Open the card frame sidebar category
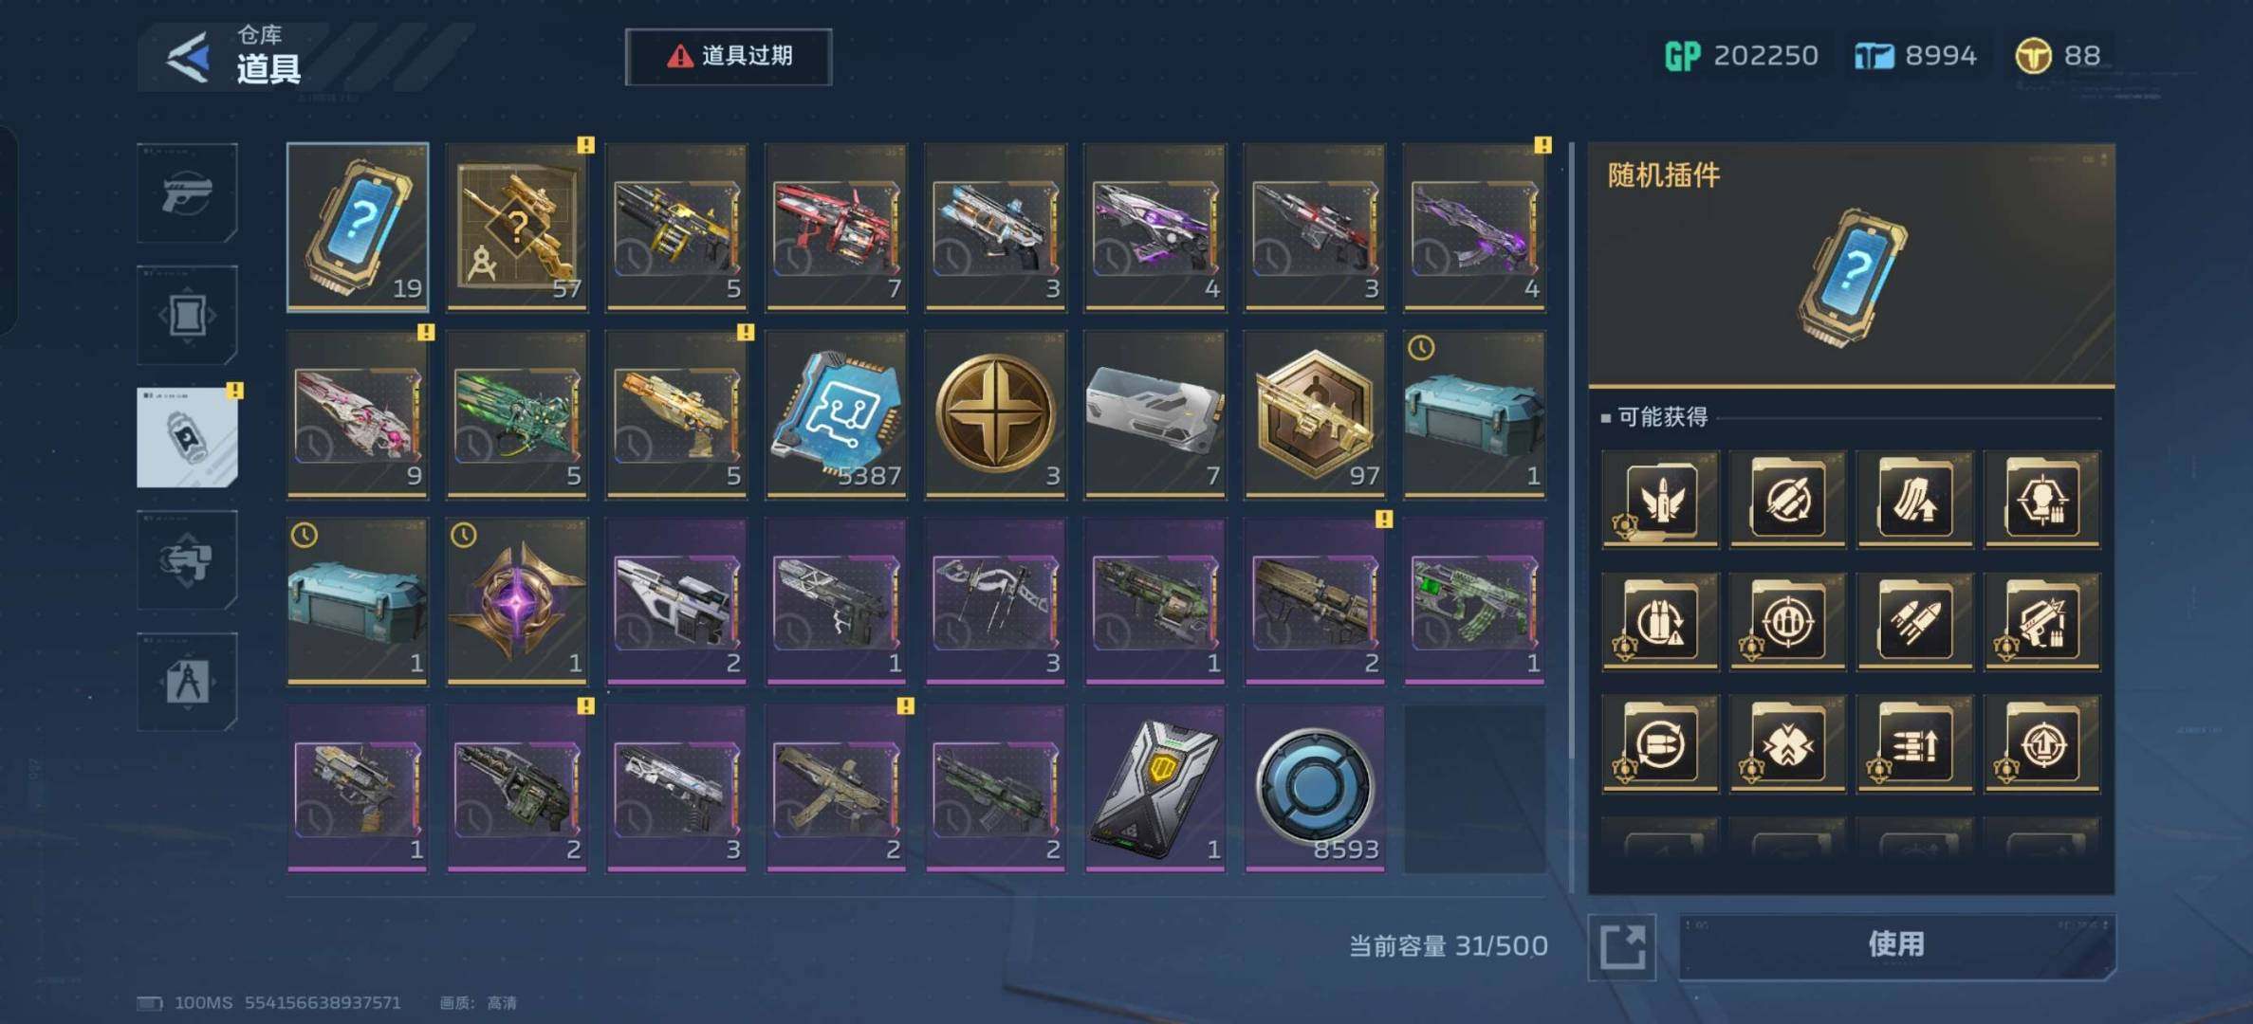The height and width of the screenshot is (1024, 2253). (x=187, y=316)
